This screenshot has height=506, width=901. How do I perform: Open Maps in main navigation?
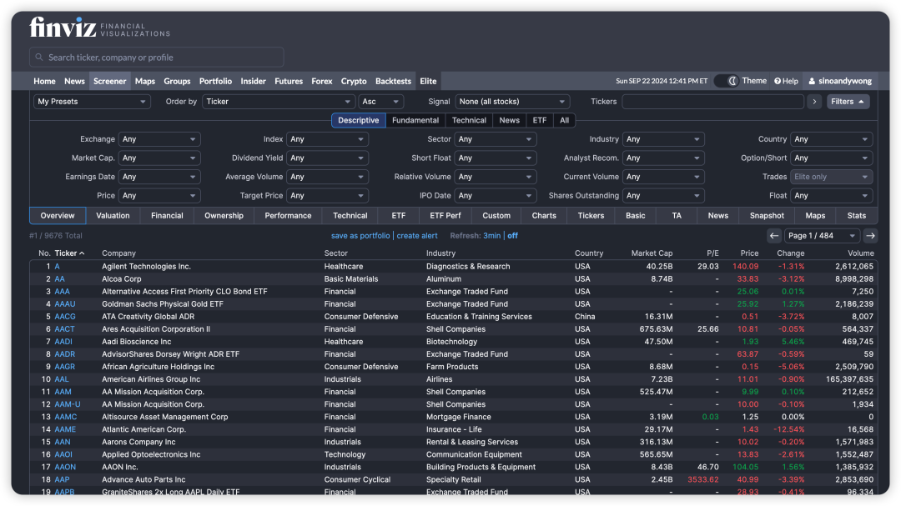click(145, 81)
